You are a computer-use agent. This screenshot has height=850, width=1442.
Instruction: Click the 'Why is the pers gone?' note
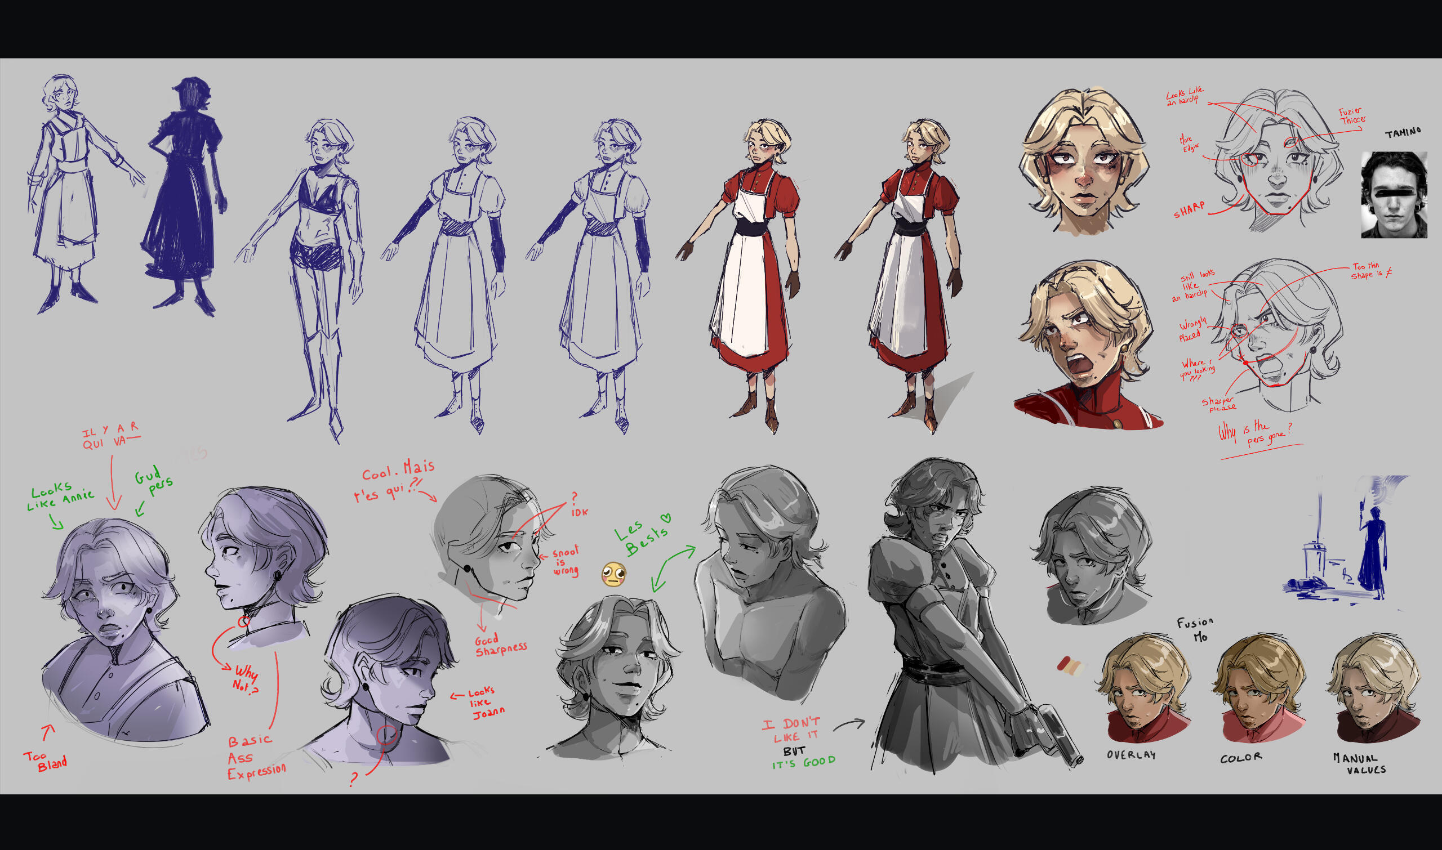click(1255, 433)
